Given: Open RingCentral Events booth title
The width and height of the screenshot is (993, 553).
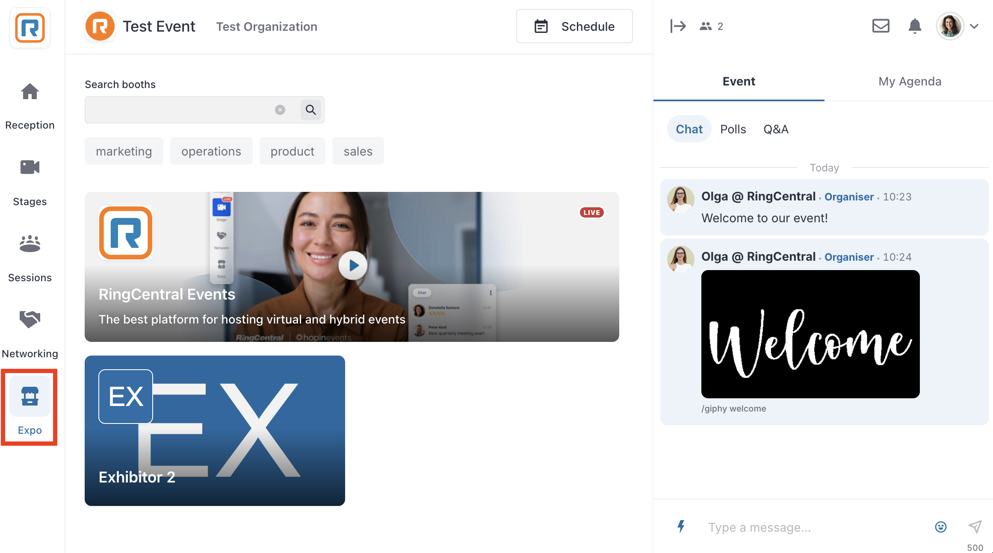Looking at the screenshot, I should pyautogui.click(x=167, y=294).
